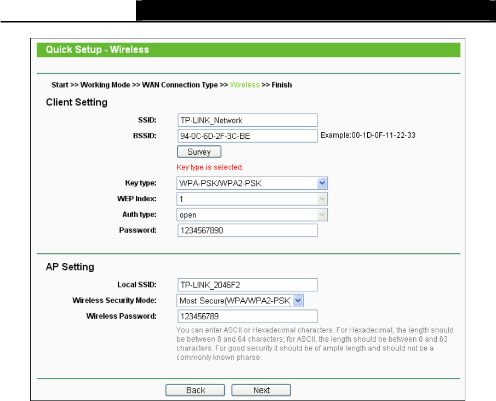Open the Key type dropdown
The width and height of the screenshot is (496, 401).
(252, 183)
